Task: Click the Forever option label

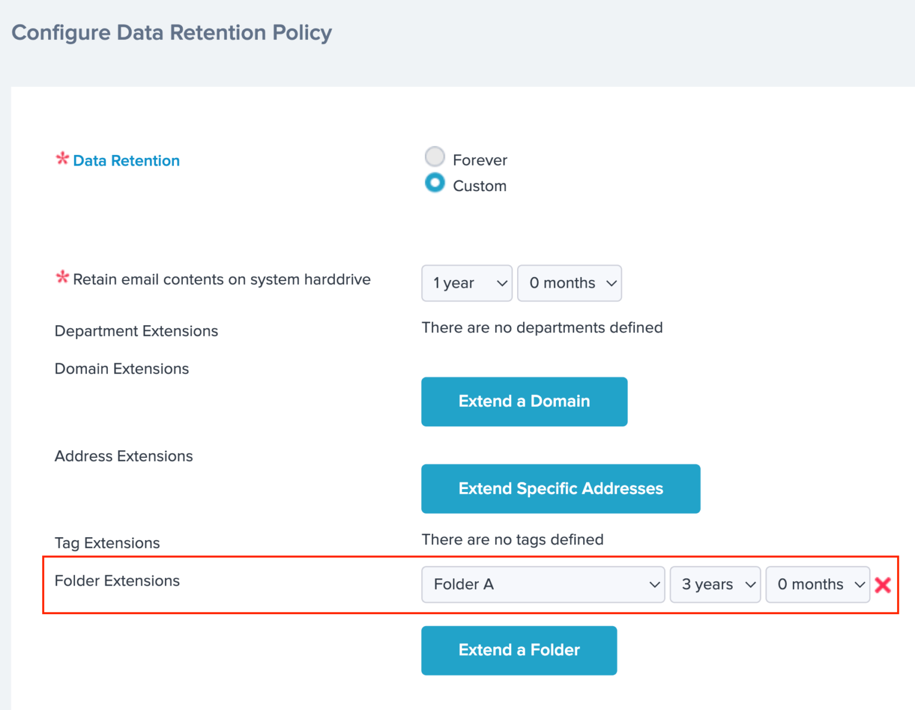Action: click(x=480, y=160)
